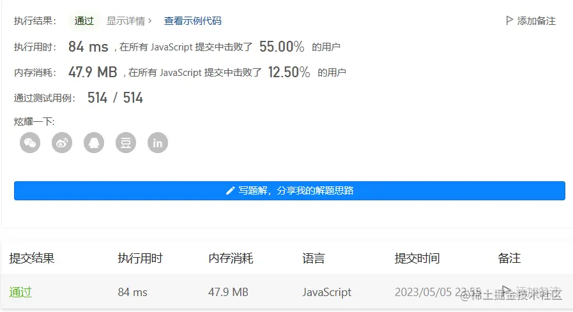Click the 514 / 514 test cases value
The height and width of the screenshot is (312, 573).
point(115,98)
